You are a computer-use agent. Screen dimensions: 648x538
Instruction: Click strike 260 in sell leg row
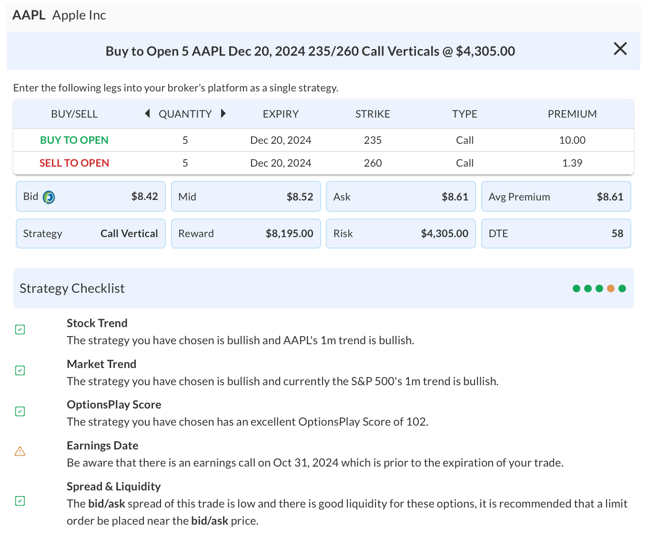point(373,163)
